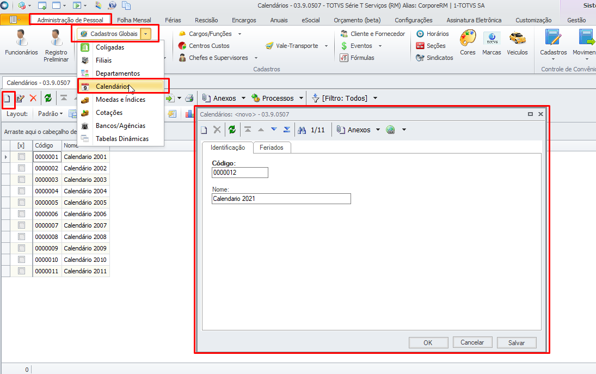Check the box for row 0000003
Screen dimensions: 596x374
pyautogui.click(x=21, y=180)
